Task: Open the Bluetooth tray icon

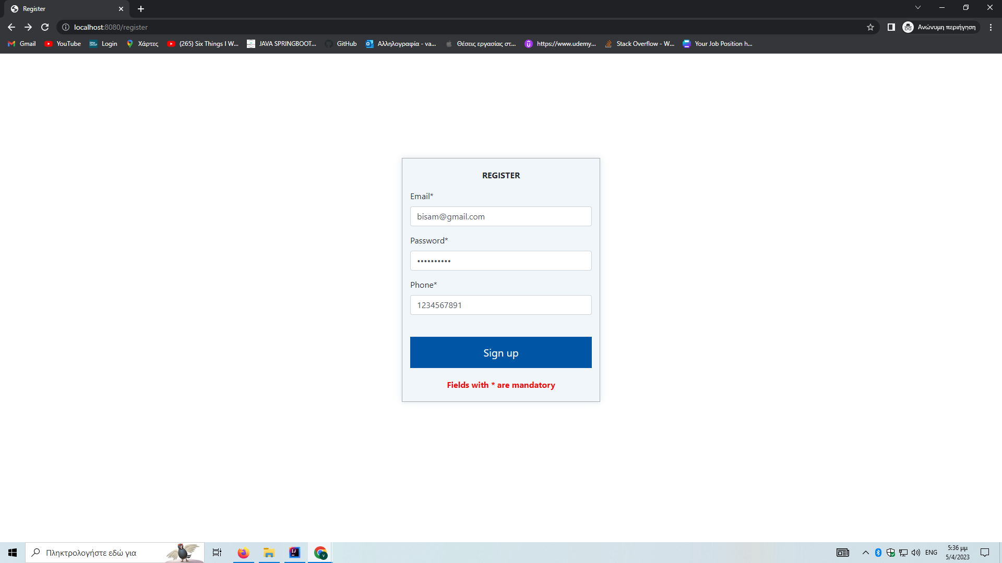Action: point(878,552)
